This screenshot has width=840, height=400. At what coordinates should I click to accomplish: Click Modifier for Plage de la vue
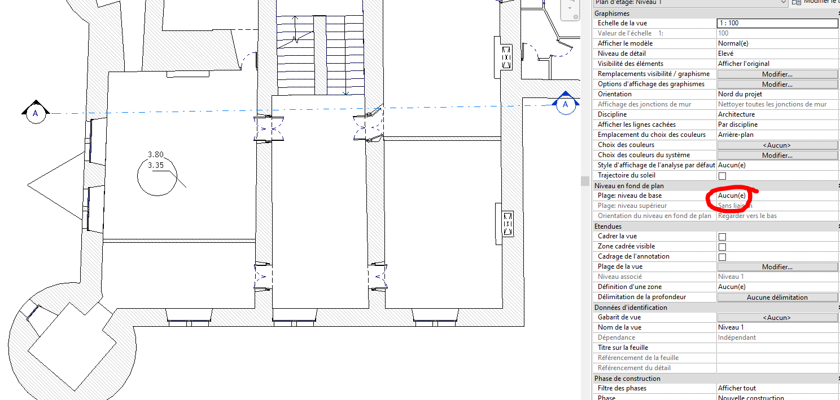(x=777, y=266)
